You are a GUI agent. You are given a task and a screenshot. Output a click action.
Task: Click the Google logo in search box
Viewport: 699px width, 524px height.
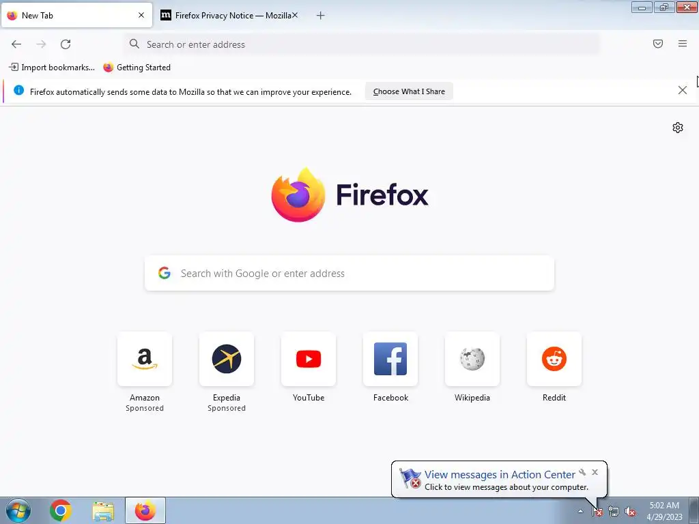click(x=165, y=273)
